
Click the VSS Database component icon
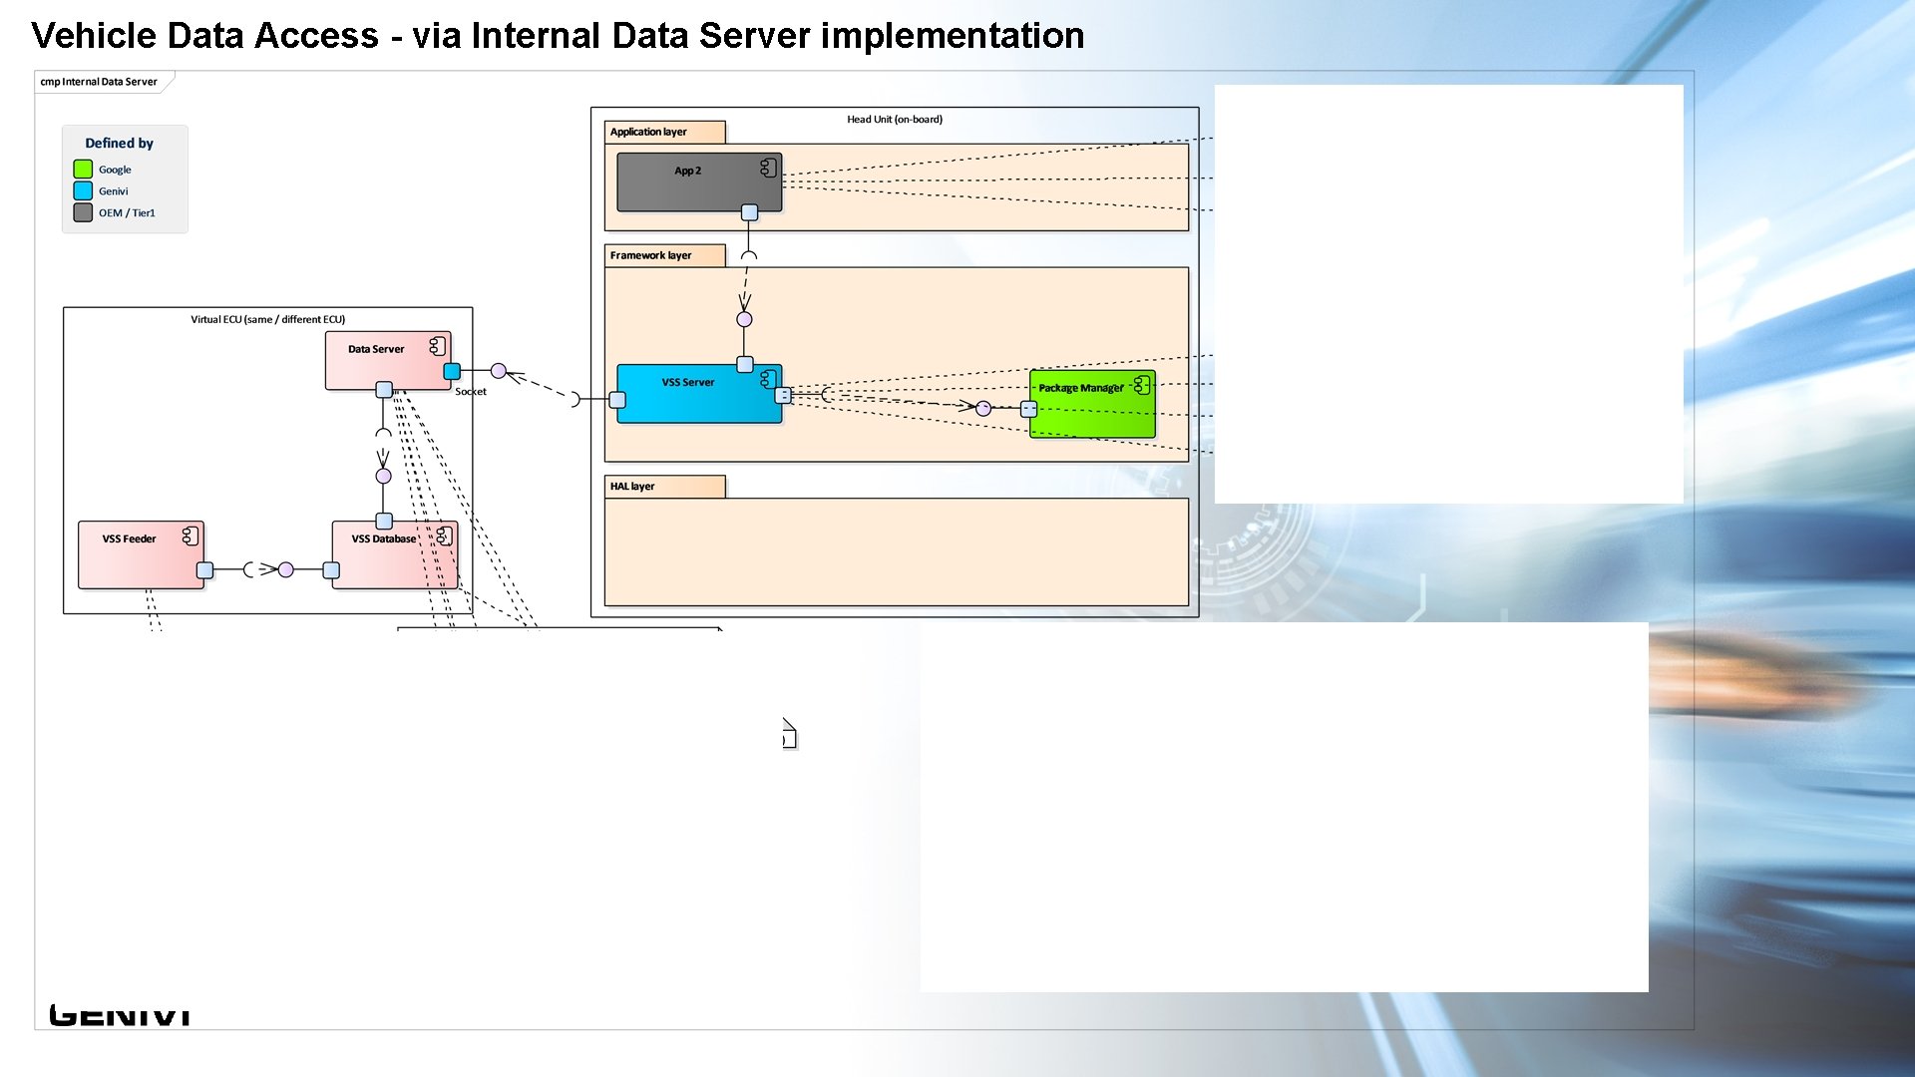pos(444,537)
